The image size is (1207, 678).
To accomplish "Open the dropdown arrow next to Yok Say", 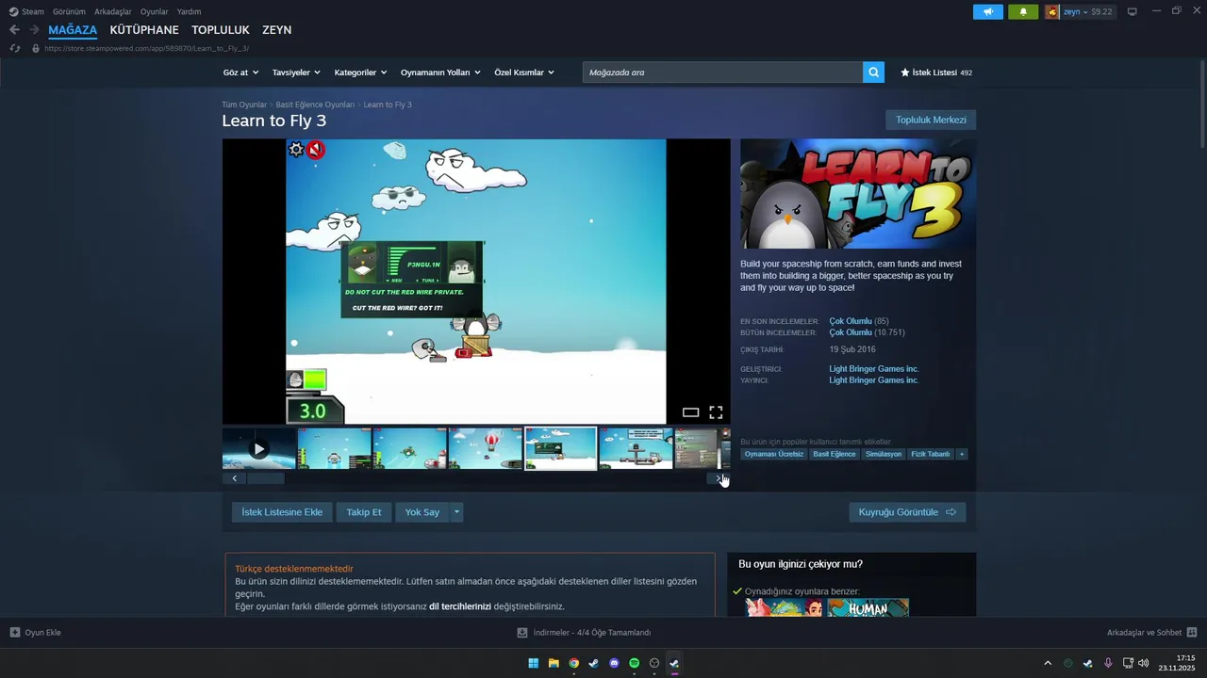I will (456, 512).
